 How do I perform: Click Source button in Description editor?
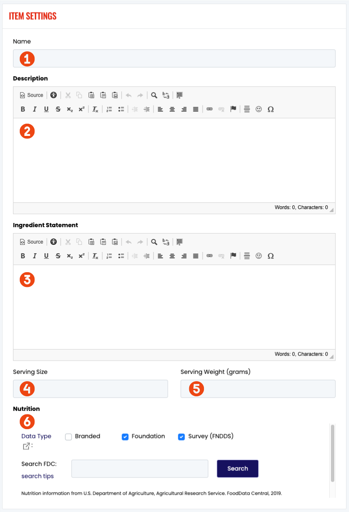pos(32,95)
